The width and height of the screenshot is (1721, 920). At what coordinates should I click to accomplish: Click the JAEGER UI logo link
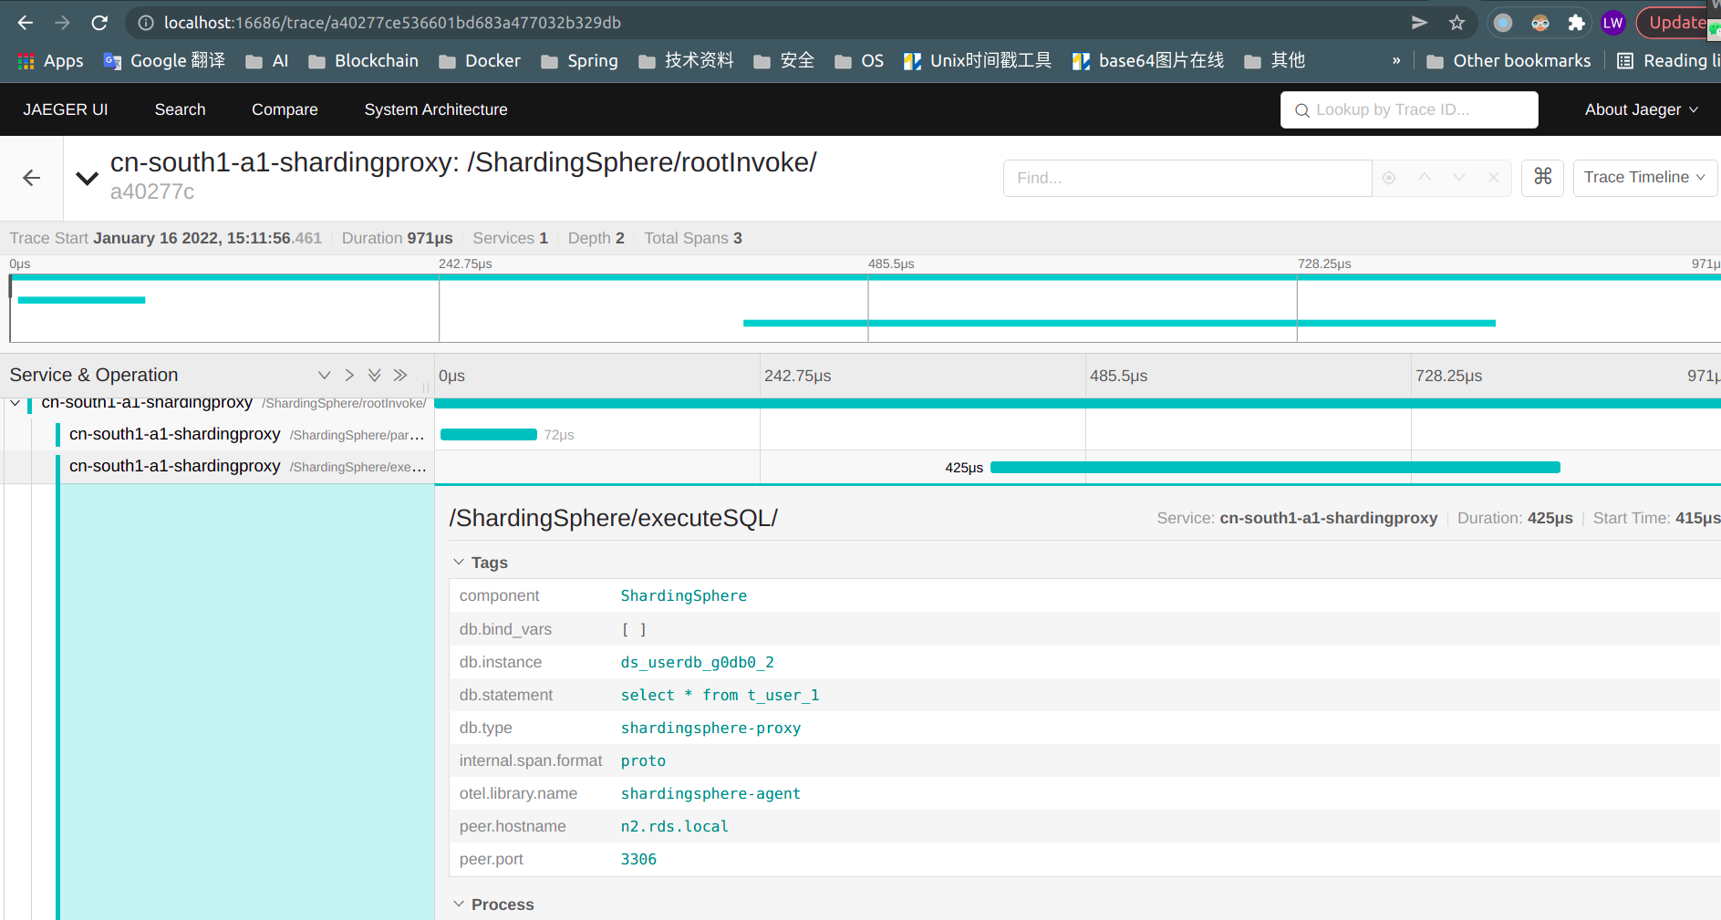tap(66, 109)
